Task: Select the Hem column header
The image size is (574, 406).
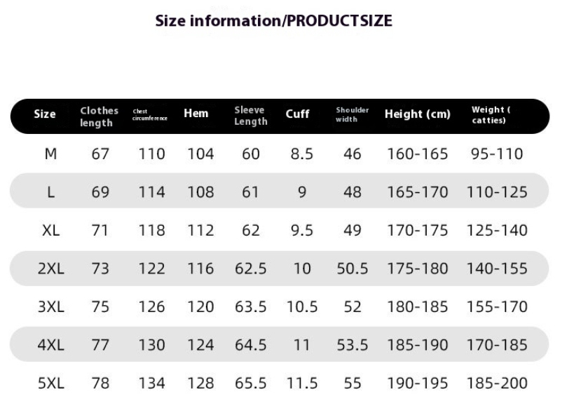Action: (196, 113)
